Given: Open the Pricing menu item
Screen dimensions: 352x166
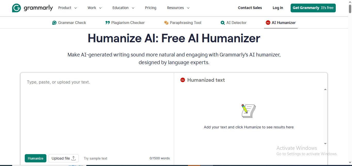Looking at the screenshot, I should point(151,8).
